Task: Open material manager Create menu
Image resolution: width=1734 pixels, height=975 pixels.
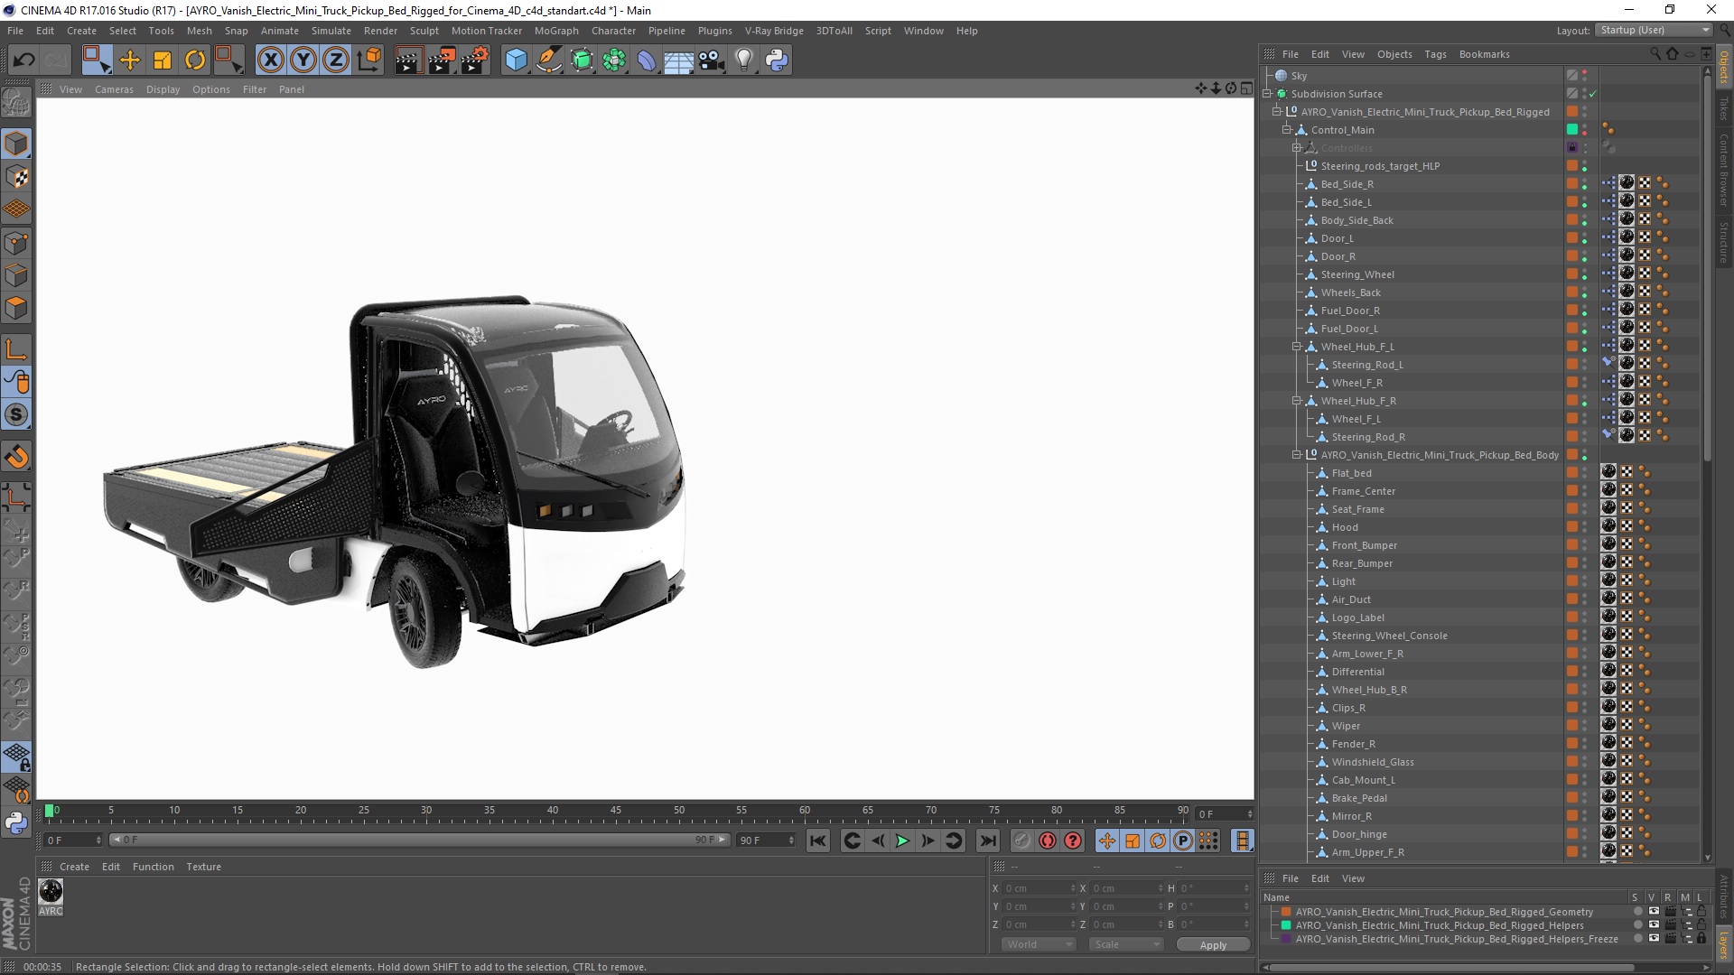Action: (x=74, y=867)
